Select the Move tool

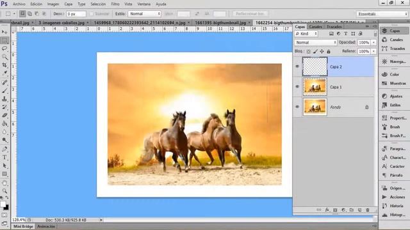[4, 32]
